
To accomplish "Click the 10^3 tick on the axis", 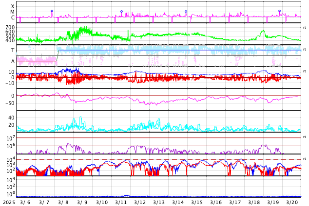I will (11, 165).
